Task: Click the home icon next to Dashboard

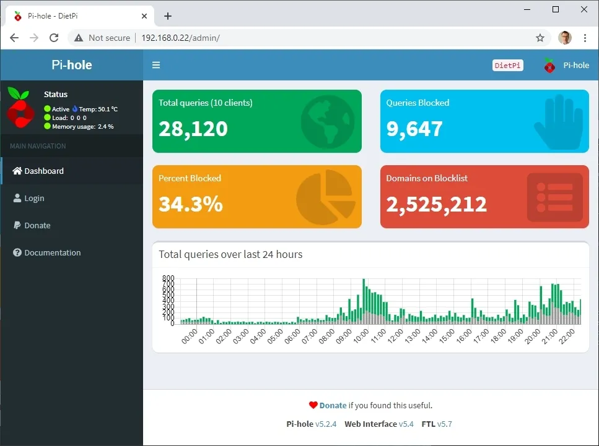Action: coord(17,171)
